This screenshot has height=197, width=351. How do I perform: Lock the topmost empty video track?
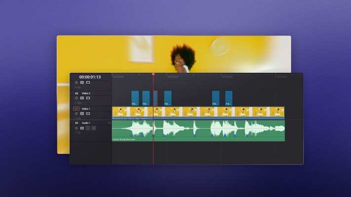click(76, 83)
